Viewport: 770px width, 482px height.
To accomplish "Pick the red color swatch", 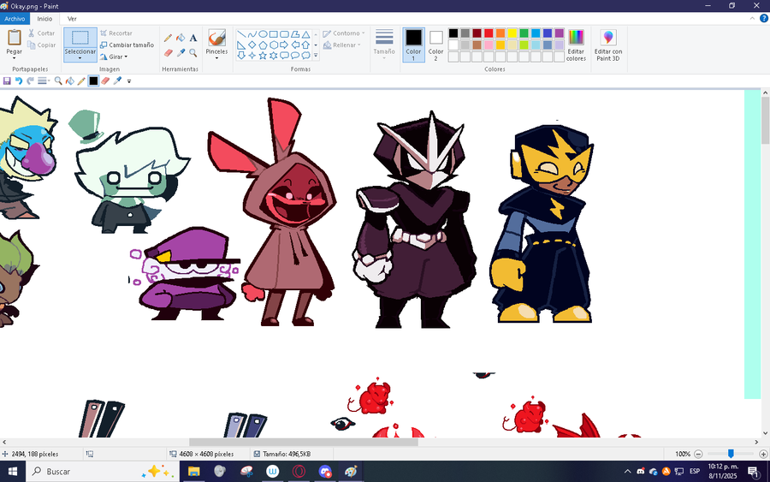I will point(489,33).
